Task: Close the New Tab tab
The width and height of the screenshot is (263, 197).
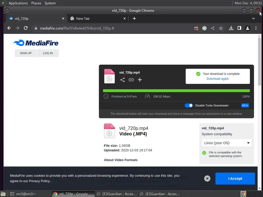Action: coord(125,18)
